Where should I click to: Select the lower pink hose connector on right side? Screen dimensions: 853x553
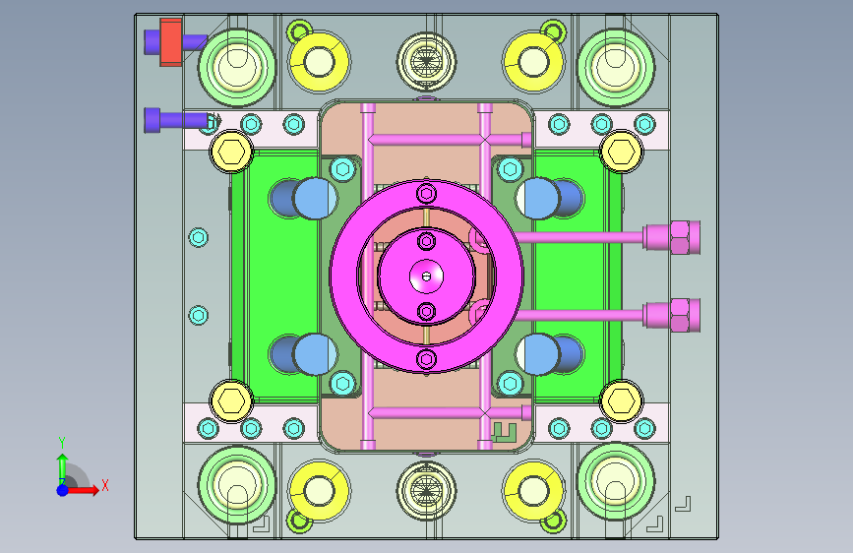(x=671, y=315)
